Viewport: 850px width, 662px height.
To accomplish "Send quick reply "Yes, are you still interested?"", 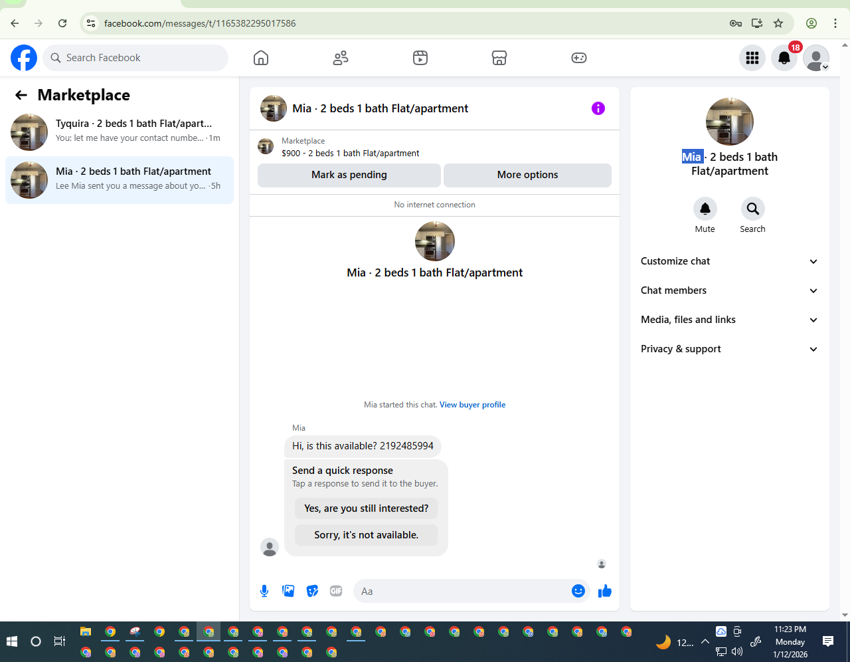I will [367, 508].
